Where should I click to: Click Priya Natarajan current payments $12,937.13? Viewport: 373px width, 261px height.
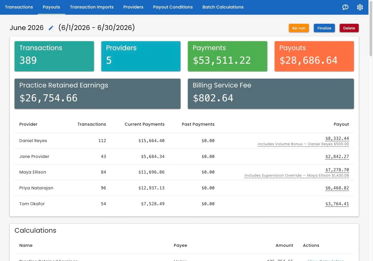151,188
